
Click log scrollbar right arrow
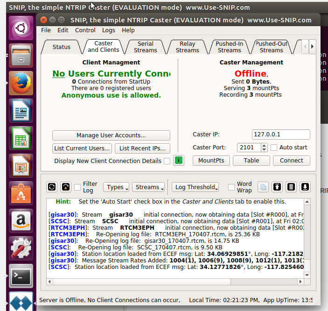pyautogui.click(x=300, y=282)
